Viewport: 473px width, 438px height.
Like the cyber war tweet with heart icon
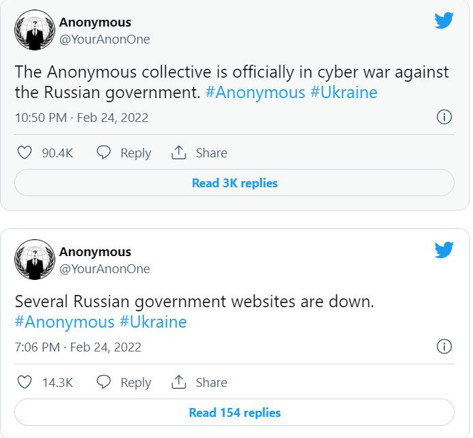(25, 153)
